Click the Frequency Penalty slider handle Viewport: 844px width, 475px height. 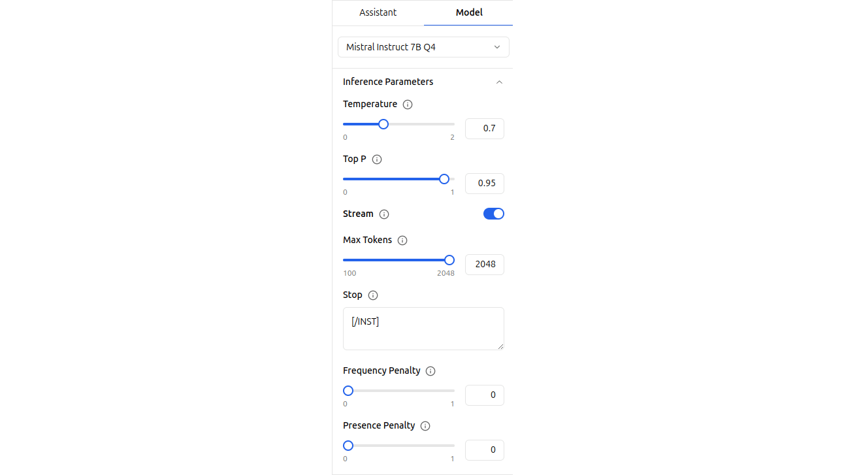pos(348,391)
